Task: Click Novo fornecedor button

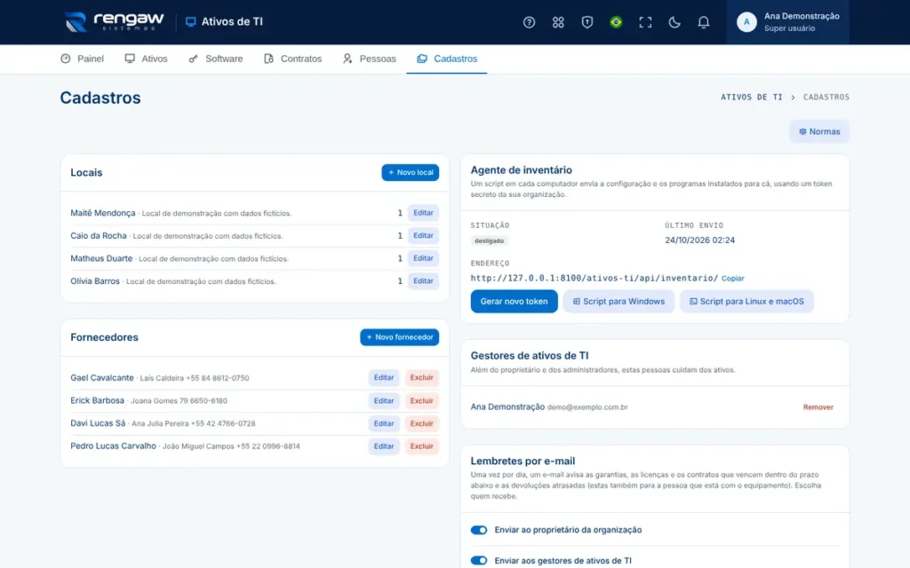Action: [399, 336]
